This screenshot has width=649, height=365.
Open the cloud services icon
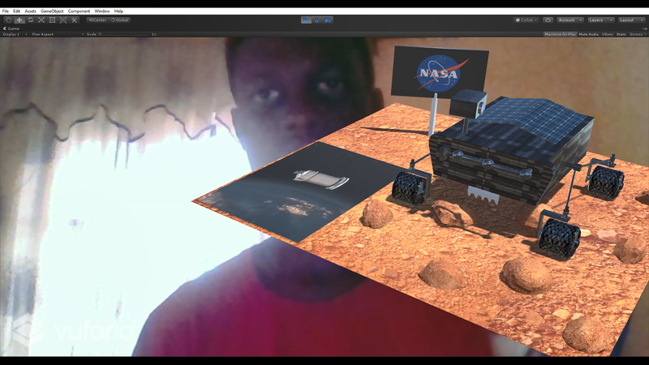pyautogui.click(x=548, y=19)
